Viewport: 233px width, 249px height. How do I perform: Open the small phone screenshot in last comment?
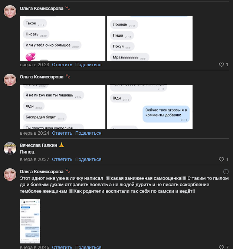(x=30, y=221)
